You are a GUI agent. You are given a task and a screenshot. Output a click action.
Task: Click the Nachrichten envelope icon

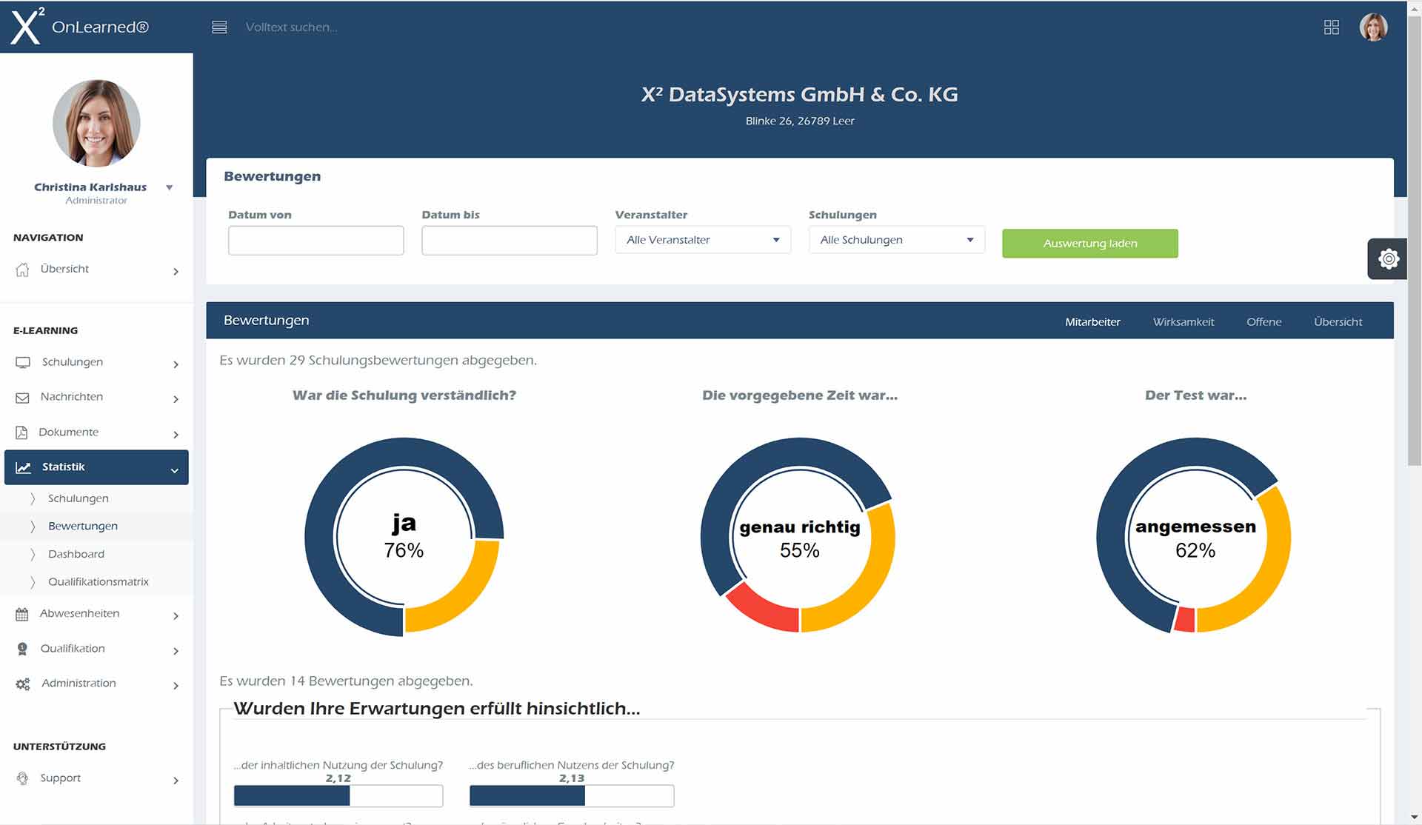tap(22, 398)
